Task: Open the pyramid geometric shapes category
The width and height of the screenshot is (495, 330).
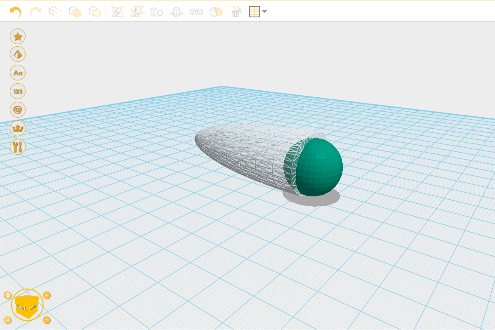Action: click(18, 54)
